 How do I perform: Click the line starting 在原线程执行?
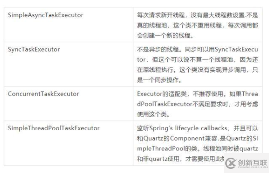pyautogui.click(x=197, y=70)
